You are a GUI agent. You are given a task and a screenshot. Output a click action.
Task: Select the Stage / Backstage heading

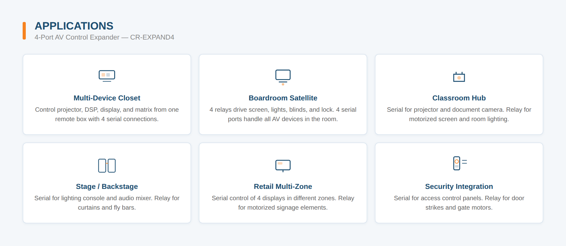107,186
